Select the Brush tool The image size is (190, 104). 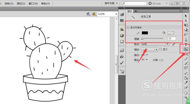186,63
